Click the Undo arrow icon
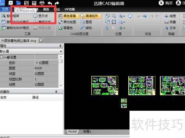 50,3
